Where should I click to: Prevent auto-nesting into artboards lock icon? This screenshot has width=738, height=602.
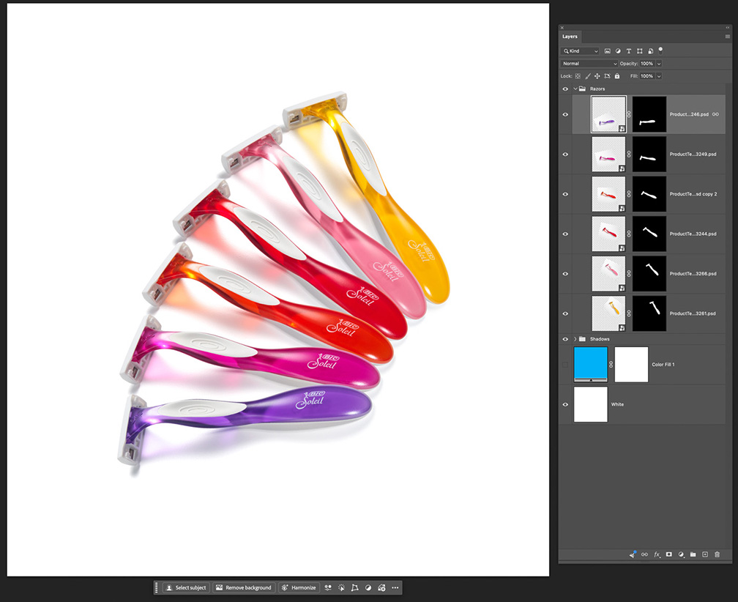[607, 75]
